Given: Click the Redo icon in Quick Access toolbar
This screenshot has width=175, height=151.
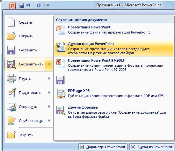Looking at the screenshot, I should [39, 5].
